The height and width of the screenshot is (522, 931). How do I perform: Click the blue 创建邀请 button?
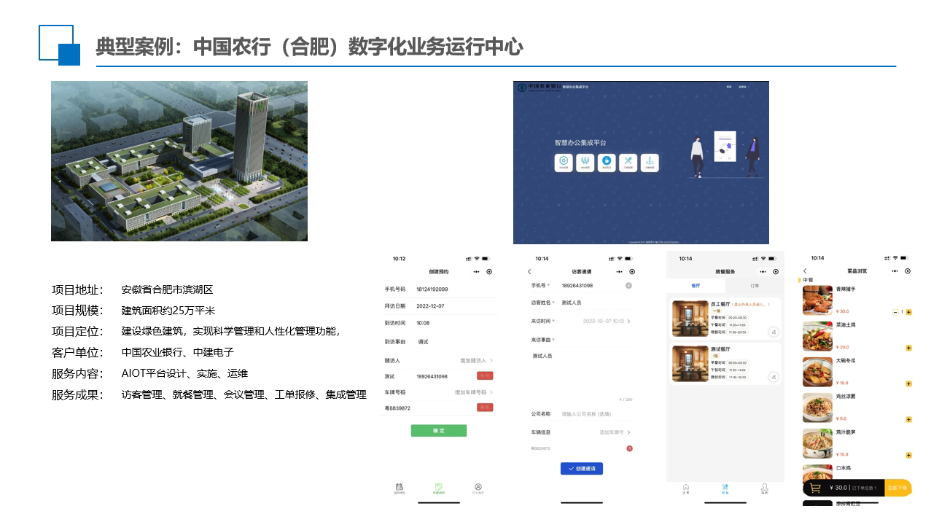(x=582, y=469)
